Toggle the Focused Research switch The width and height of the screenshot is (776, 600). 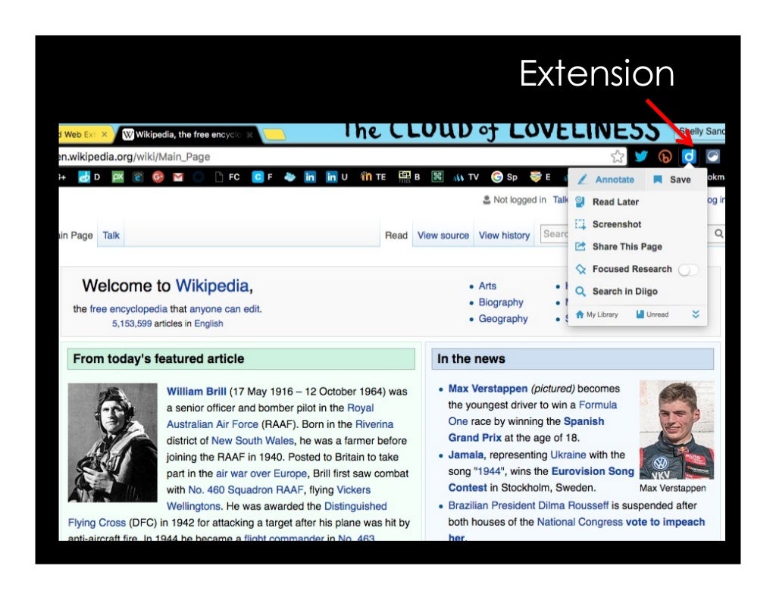point(688,270)
